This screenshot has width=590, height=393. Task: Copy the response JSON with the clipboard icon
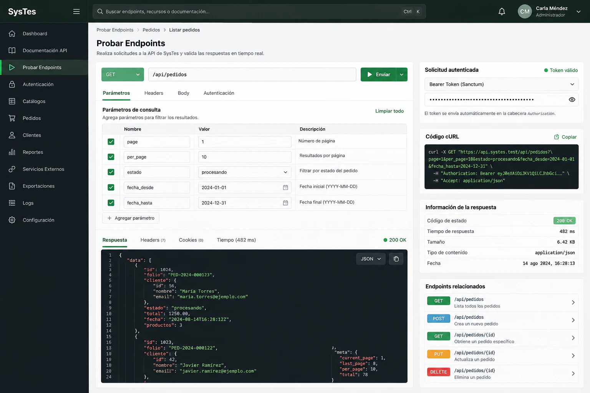[396, 259]
